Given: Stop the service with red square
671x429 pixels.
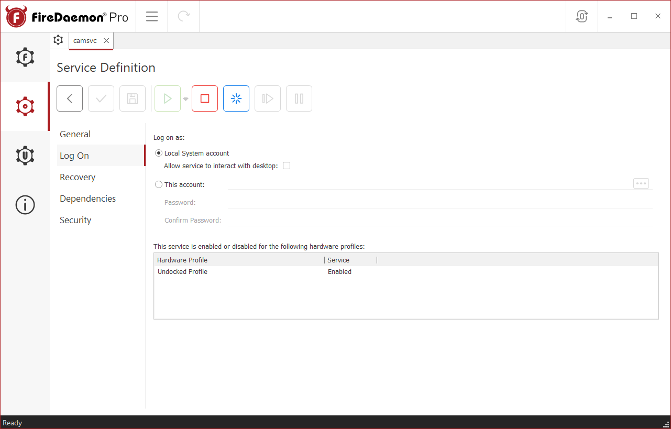Looking at the screenshot, I should point(205,98).
